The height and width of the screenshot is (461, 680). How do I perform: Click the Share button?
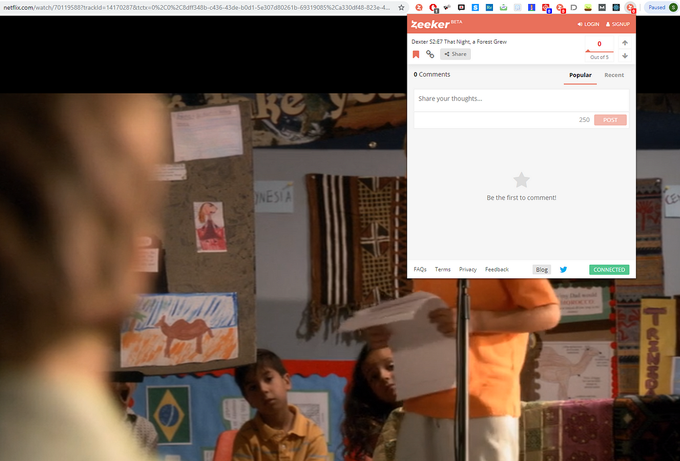tap(456, 54)
